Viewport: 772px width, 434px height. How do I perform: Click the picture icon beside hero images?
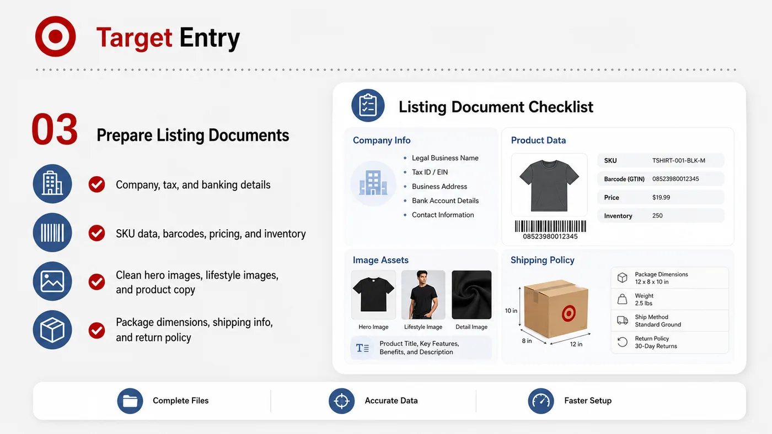coord(52,281)
